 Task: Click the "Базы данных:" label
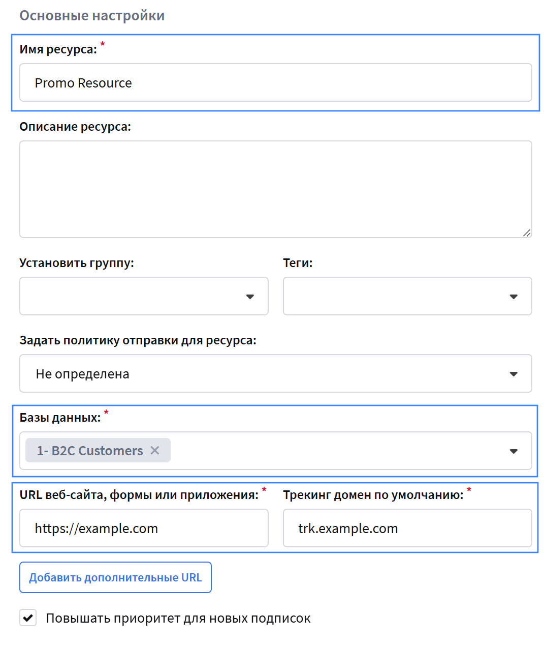60,418
